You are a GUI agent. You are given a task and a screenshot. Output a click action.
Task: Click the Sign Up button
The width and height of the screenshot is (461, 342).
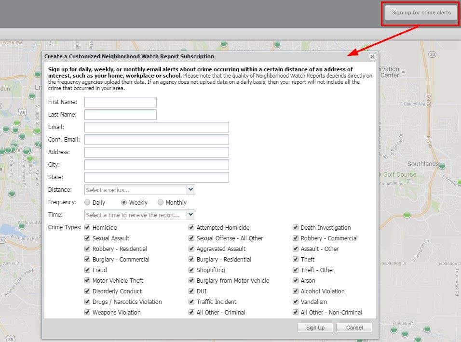tap(315, 327)
